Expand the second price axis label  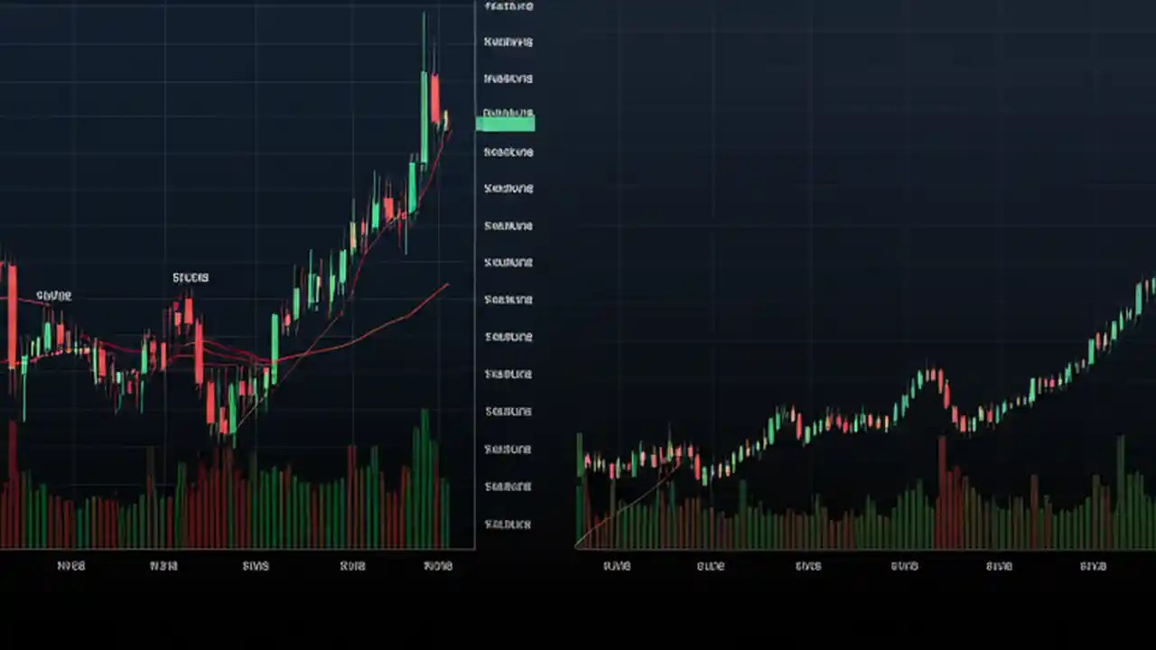508,42
